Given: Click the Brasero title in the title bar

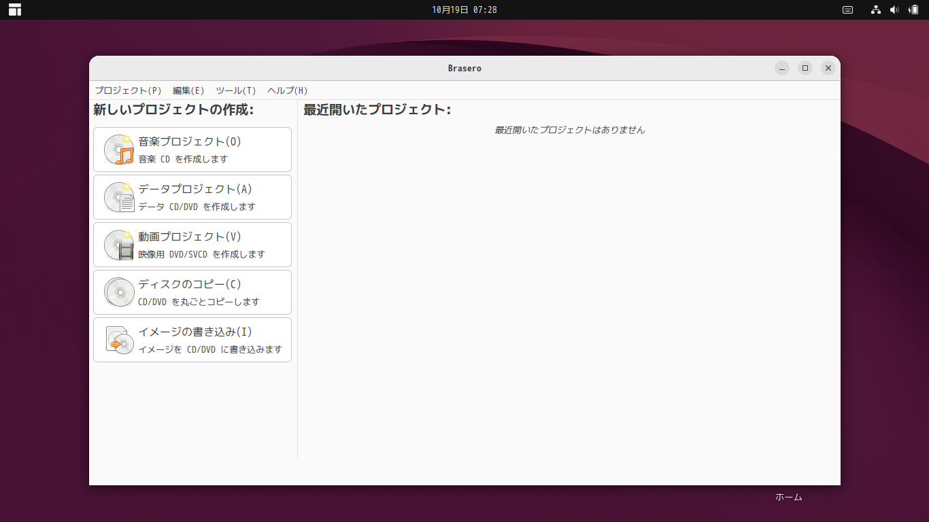Looking at the screenshot, I should 464,68.
